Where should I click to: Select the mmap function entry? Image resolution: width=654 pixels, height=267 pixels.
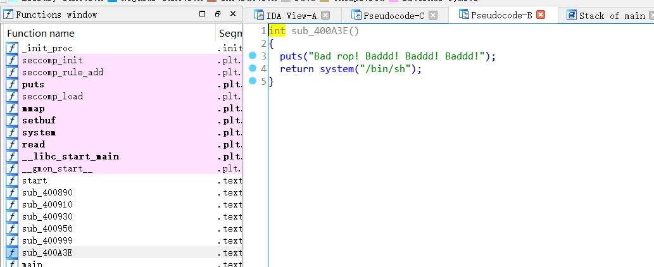123,108
